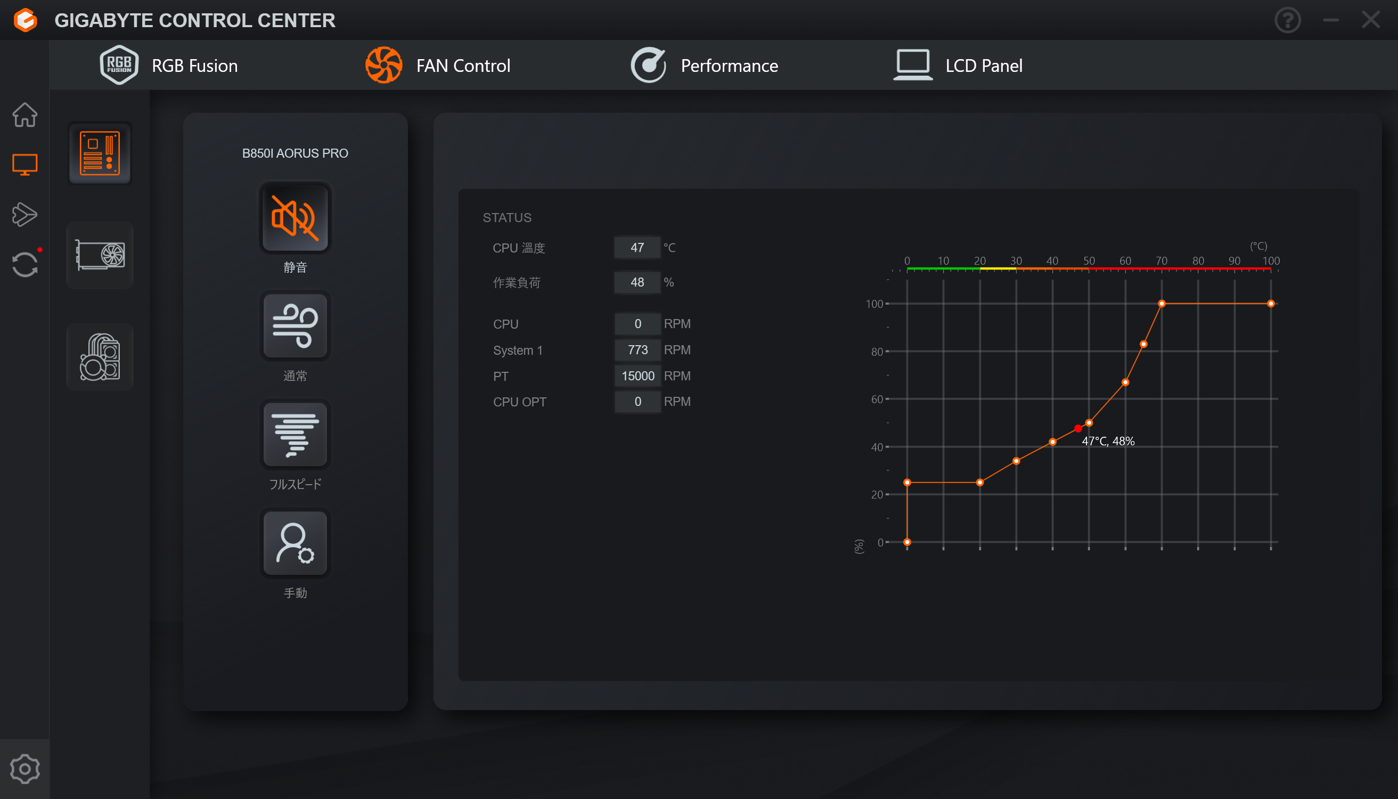
Task: Open the update icon with red dot
Action: click(24, 265)
